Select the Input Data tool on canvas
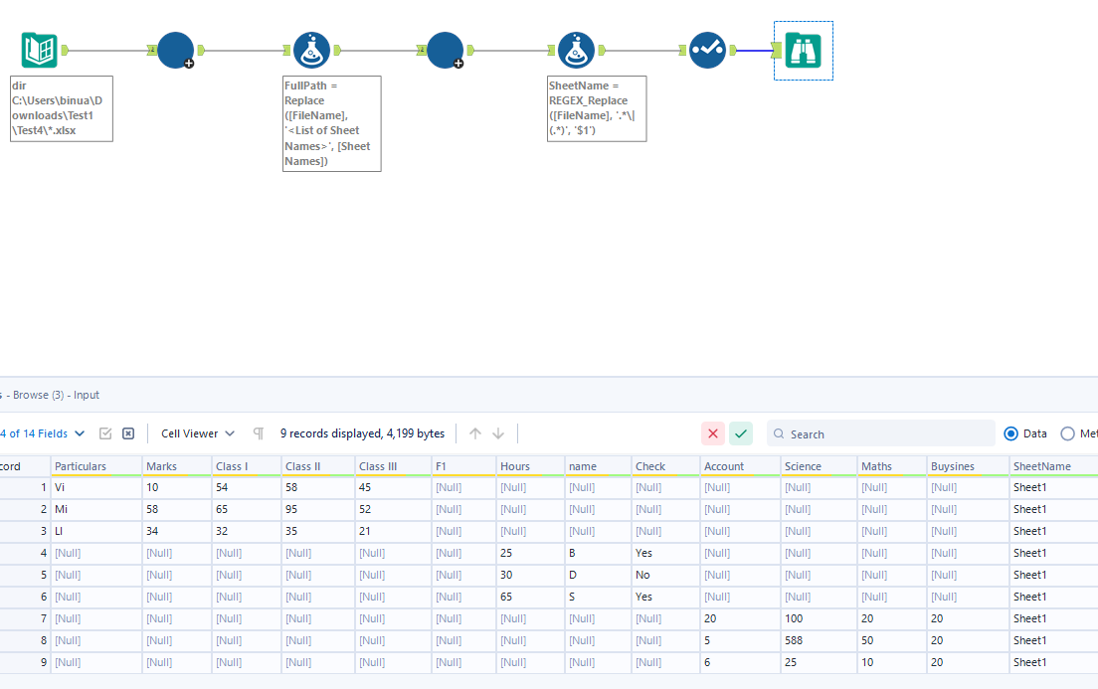This screenshot has height=689, width=1098. click(x=39, y=50)
